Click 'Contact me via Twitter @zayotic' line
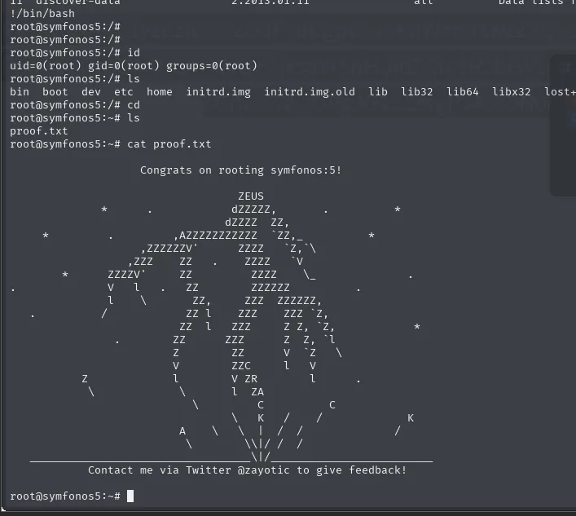The width and height of the screenshot is (576, 516). pos(247,470)
